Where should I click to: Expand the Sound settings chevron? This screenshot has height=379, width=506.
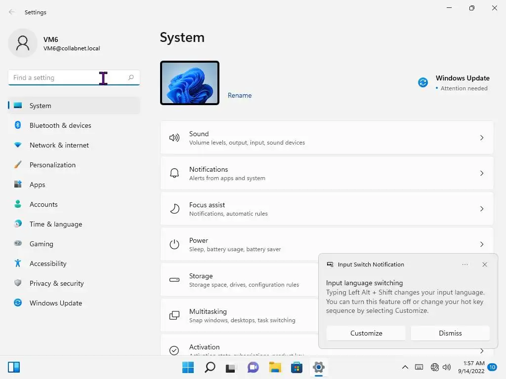[x=481, y=138]
